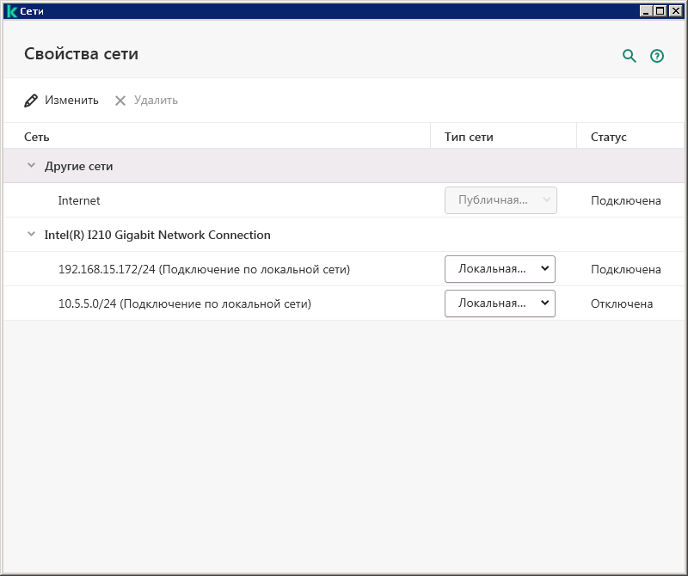688x576 pixels.
Task: Click the Статус column header
Action: coord(608,137)
